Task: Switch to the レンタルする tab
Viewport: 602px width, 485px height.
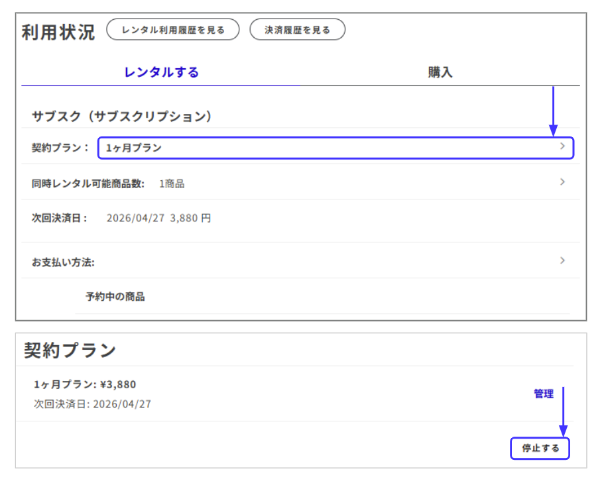Action: [161, 73]
